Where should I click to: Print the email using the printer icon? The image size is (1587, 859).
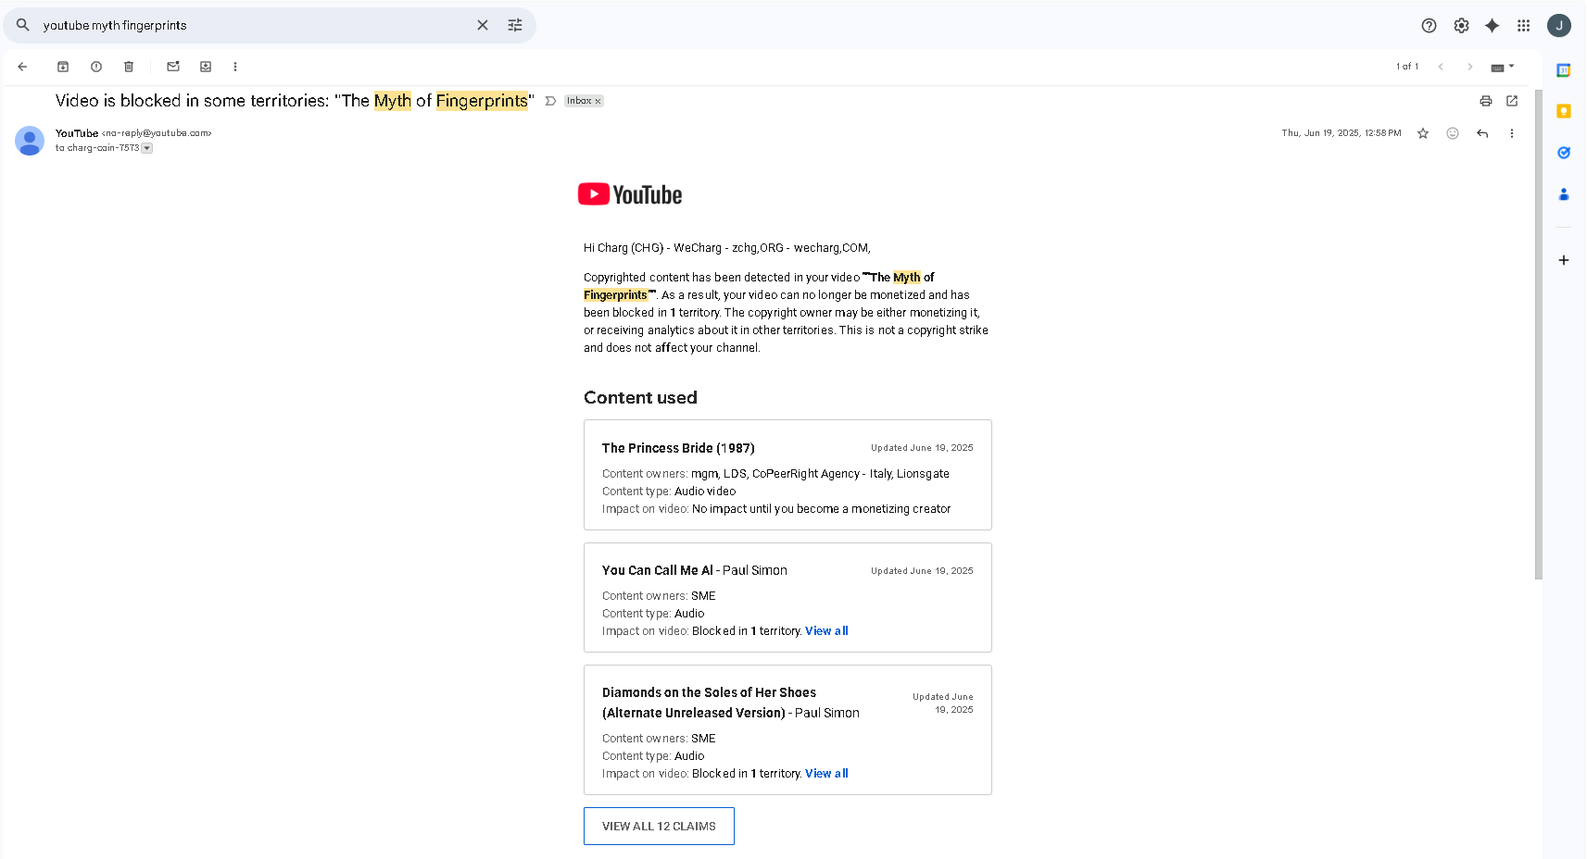point(1486,101)
